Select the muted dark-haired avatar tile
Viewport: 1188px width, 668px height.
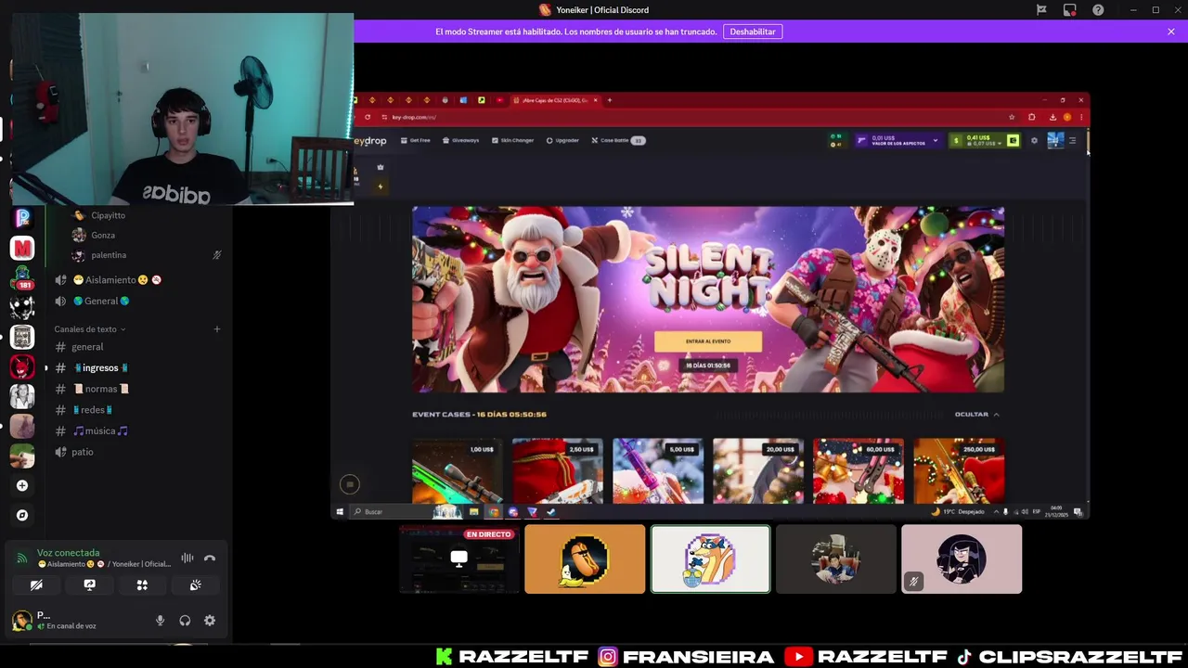click(962, 559)
